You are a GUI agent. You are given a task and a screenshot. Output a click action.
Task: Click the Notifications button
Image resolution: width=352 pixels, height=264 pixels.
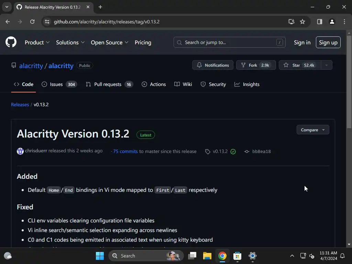[x=212, y=65]
